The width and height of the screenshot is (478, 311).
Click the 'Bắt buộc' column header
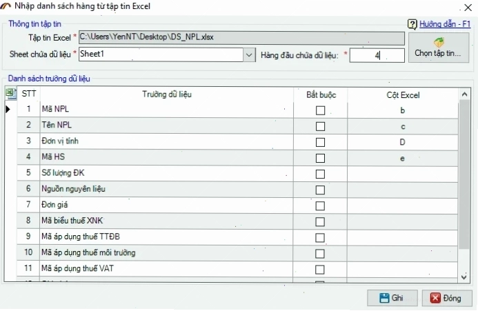pyautogui.click(x=321, y=95)
